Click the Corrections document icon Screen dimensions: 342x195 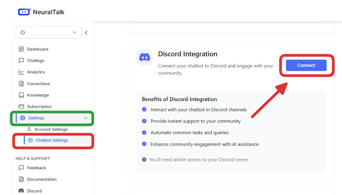point(21,83)
